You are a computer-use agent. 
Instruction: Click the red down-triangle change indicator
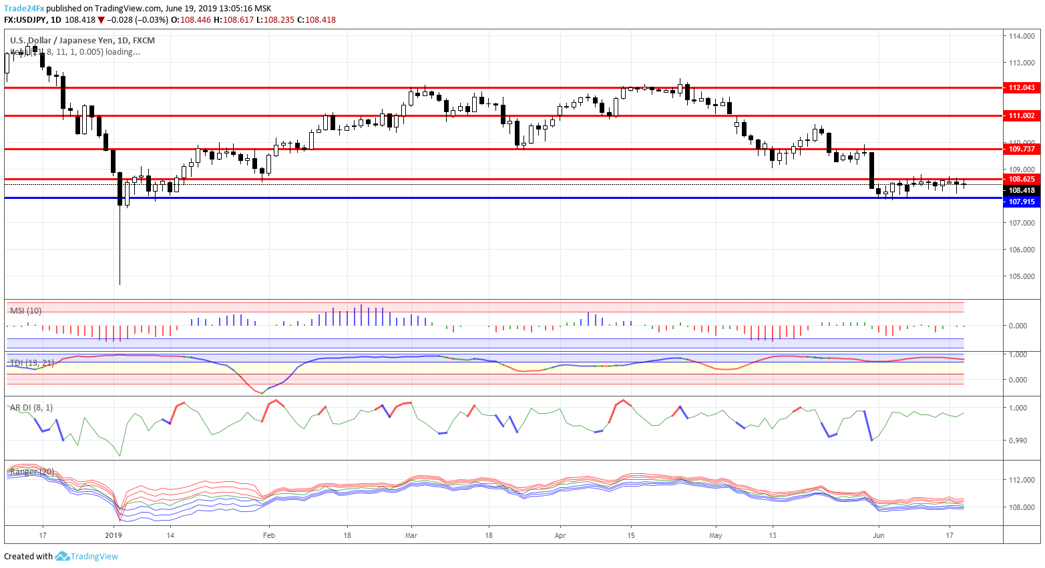coord(101,20)
